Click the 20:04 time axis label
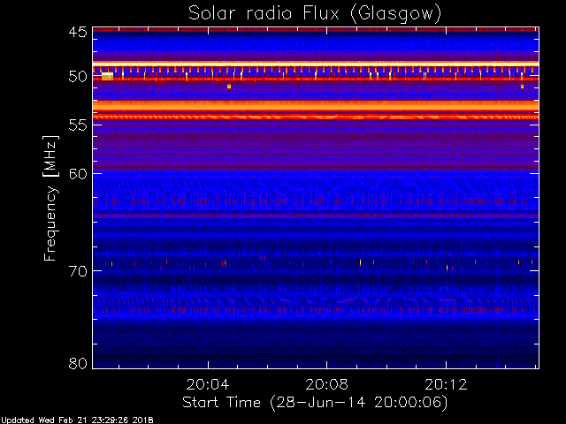This screenshot has width=566, height=424. pos(208,385)
